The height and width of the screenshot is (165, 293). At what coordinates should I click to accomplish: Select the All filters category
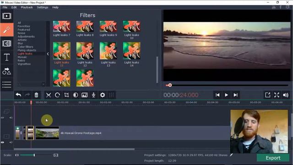pyautogui.click(x=19, y=23)
